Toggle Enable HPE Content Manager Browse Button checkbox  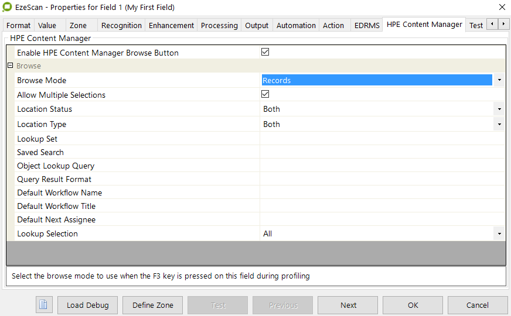pyautogui.click(x=265, y=52)
